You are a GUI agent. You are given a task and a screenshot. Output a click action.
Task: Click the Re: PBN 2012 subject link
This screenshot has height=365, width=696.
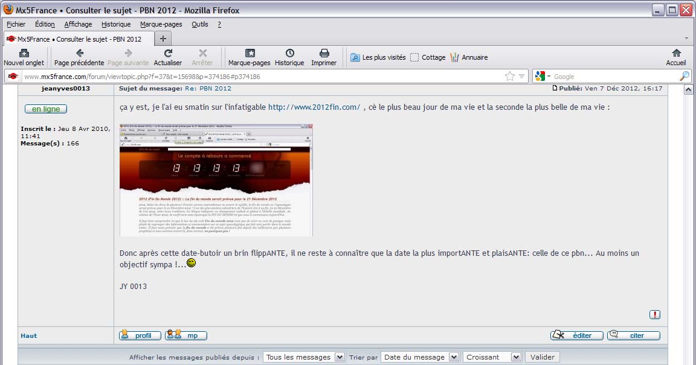(x=208, y=88)
